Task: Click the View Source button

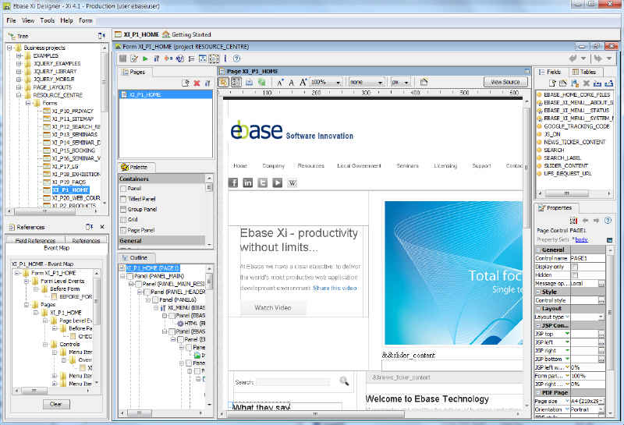Action: 505,82
